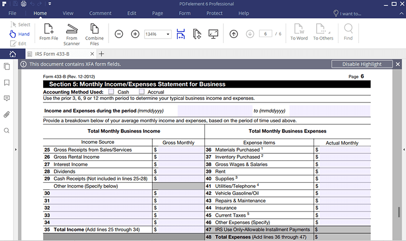Create PDF From File
This screenshot has width=406, height=241.
pyautogui.click(x=49, y=32)
